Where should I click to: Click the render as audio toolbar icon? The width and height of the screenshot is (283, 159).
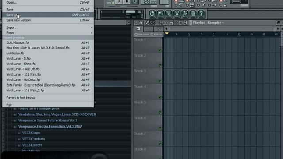point(168,14)
